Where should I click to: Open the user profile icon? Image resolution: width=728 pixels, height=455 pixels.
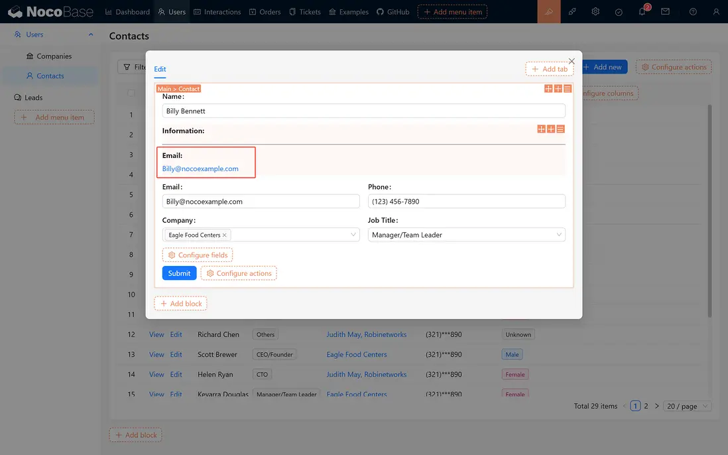coord(716,12)
